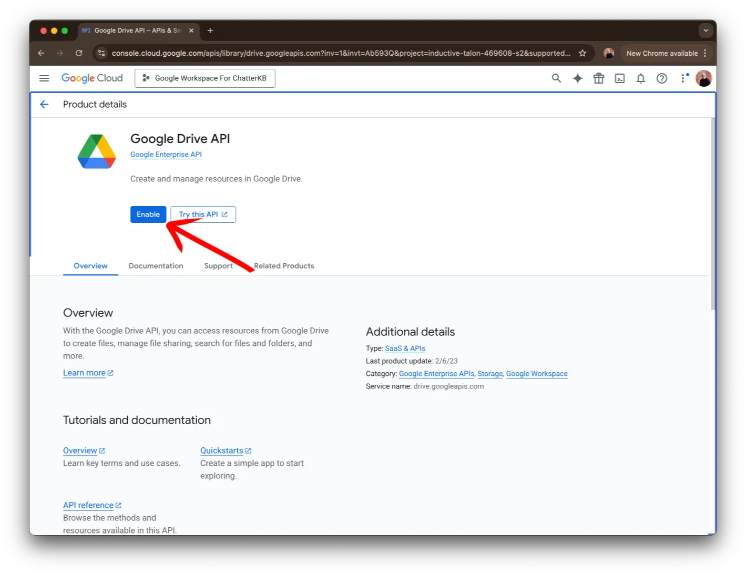
Task: Click the Last product update 2/6/23 text
Action: 412,361
